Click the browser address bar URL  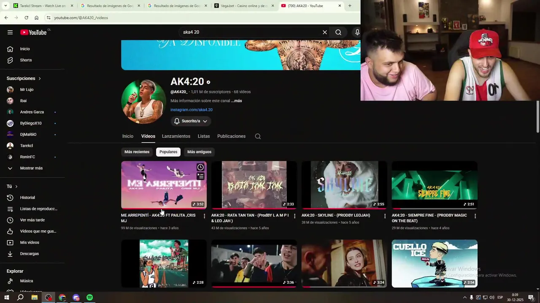click(81, 18)
